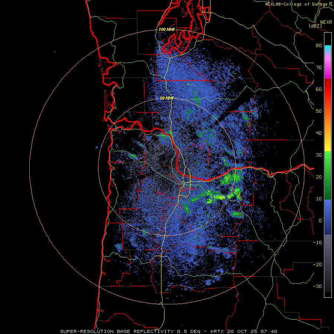Click the 80 value on the dBZ scale
Image resolution: width=334 pixels, height=334 pixels.
click(319, 46)
